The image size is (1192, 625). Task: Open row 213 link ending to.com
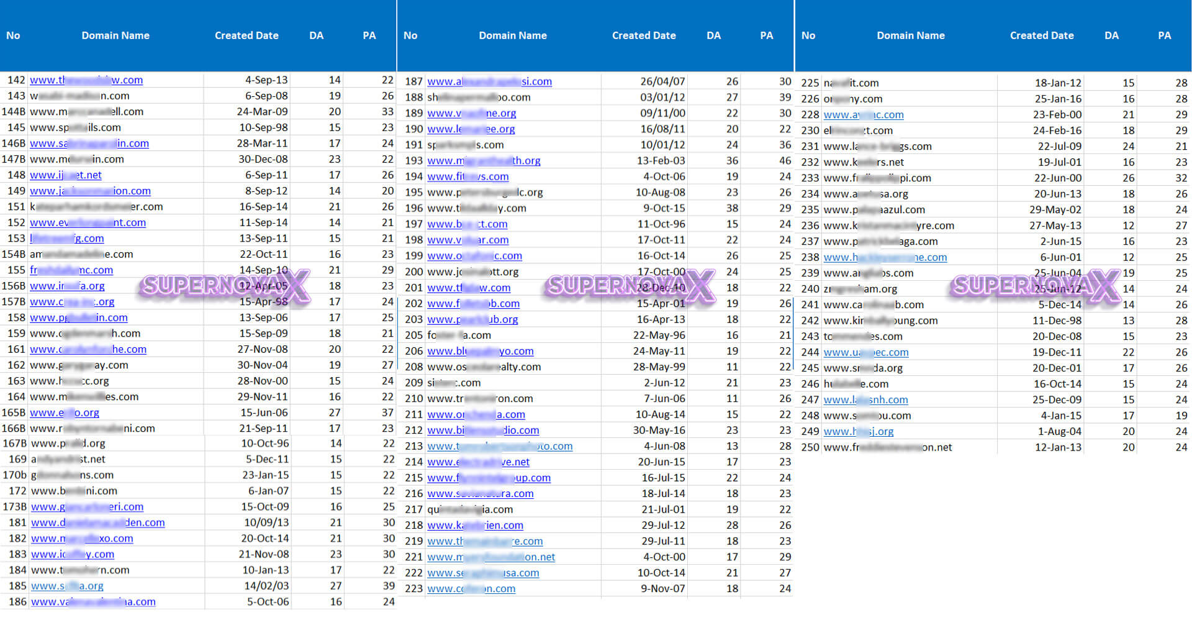500,447
